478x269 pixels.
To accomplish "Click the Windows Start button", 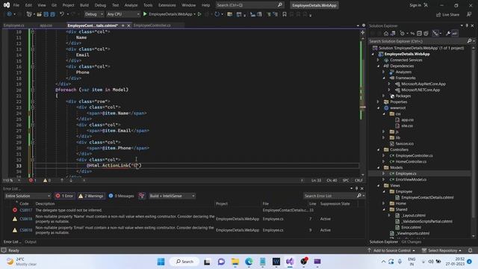I will (161, 262).
